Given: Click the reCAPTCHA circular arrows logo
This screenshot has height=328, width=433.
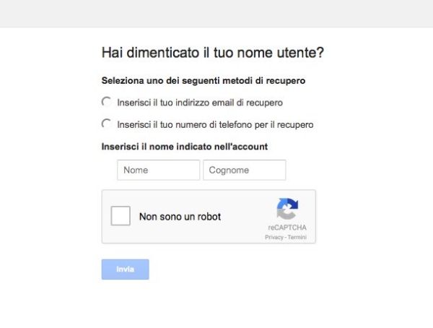Looking at the screenshot, I should 287,210.
